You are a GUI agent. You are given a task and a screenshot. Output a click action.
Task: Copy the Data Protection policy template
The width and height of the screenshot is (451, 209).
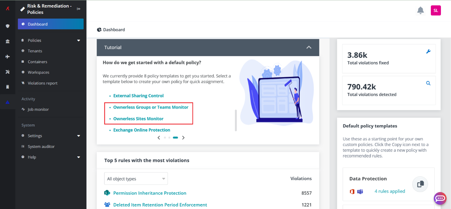[420, 184]
